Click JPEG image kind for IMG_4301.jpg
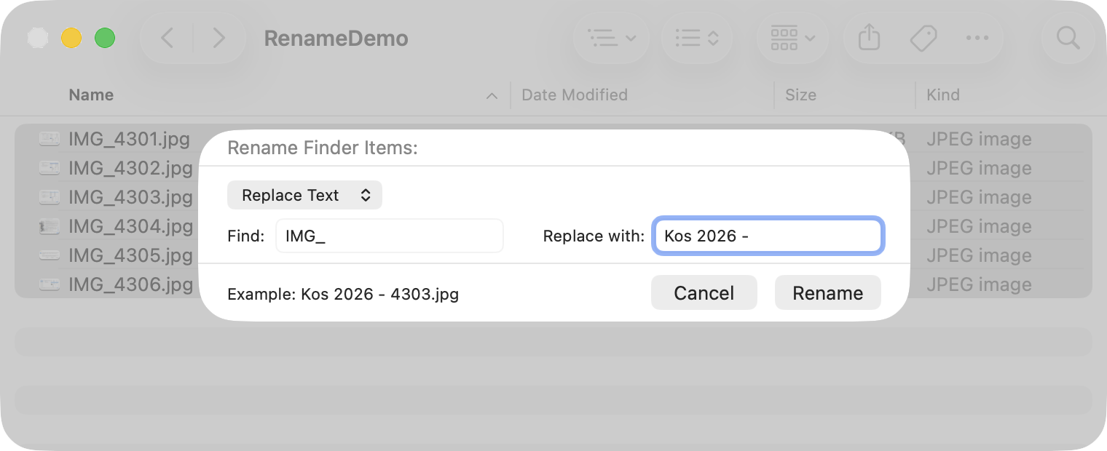 pos(979,139)
